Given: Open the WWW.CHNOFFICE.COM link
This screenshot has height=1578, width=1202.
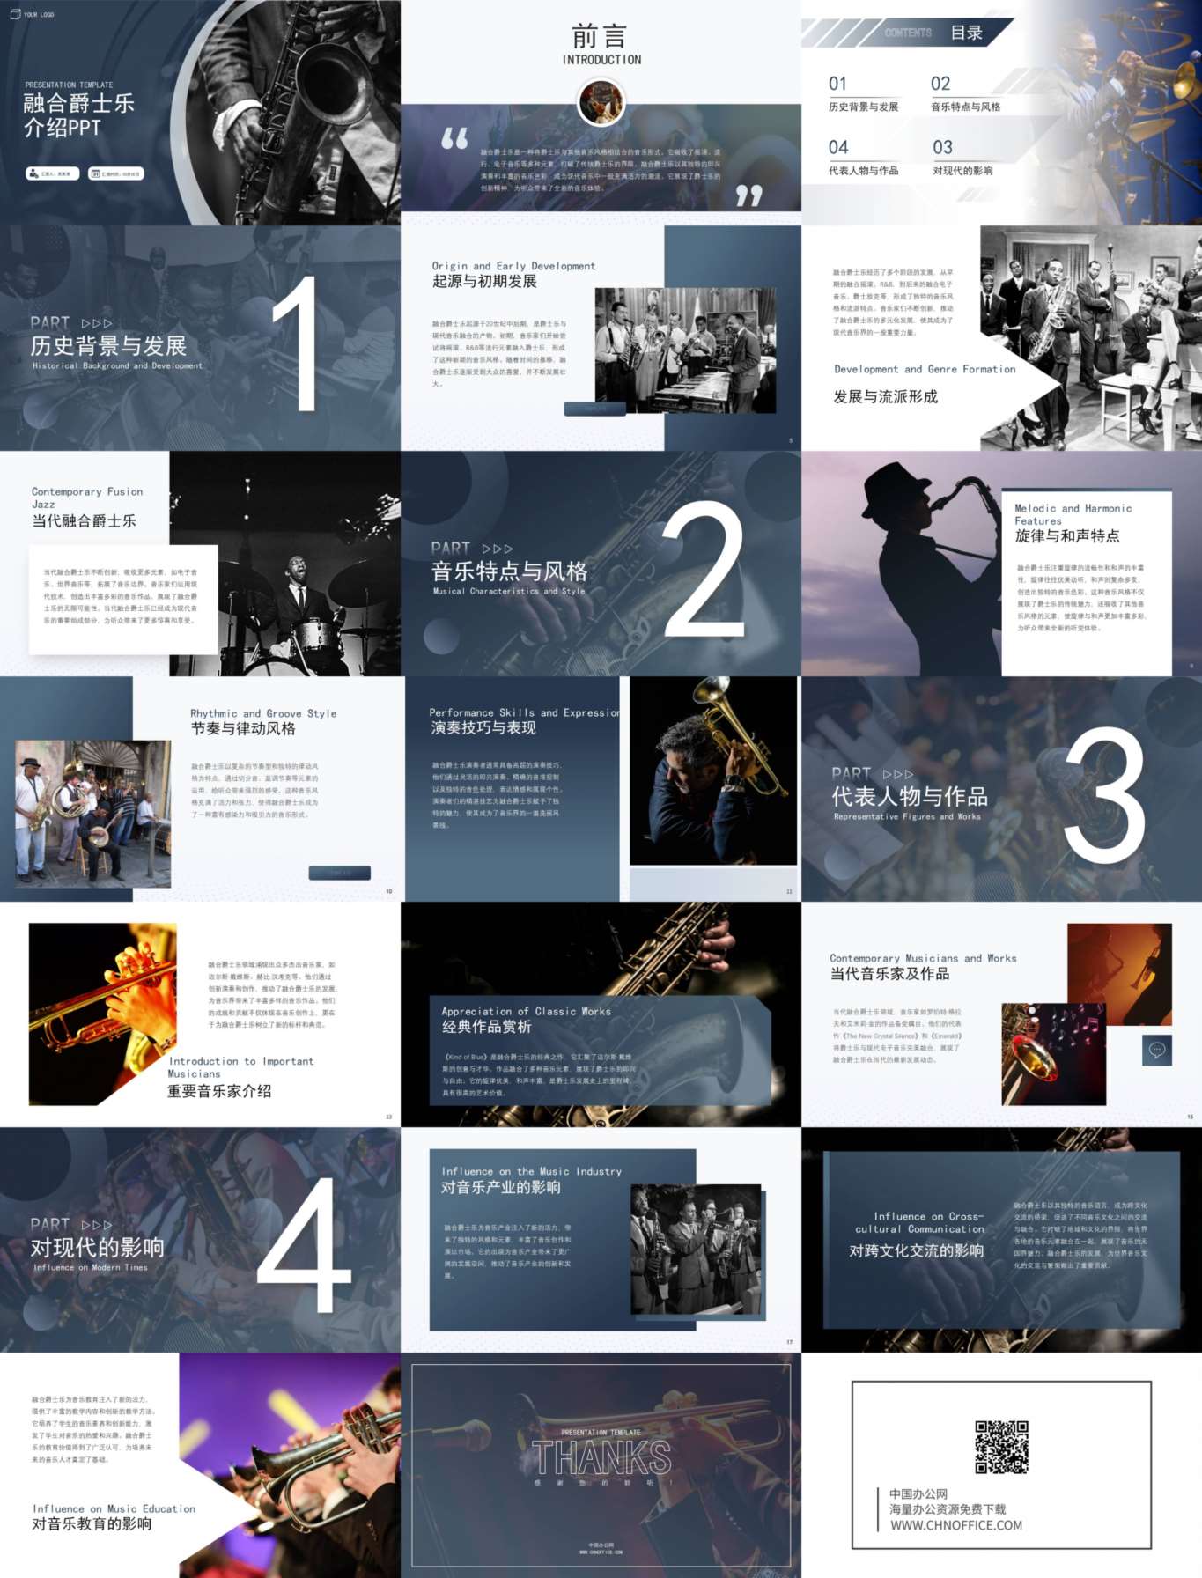Looking at the screenshot, I should [955, 1525].
